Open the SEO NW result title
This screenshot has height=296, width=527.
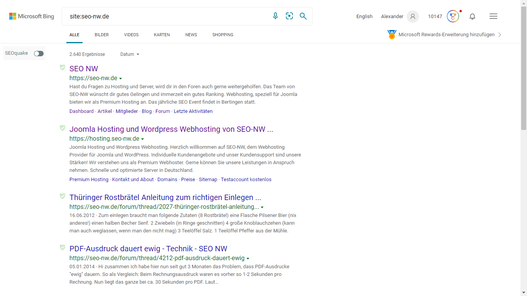84,69
